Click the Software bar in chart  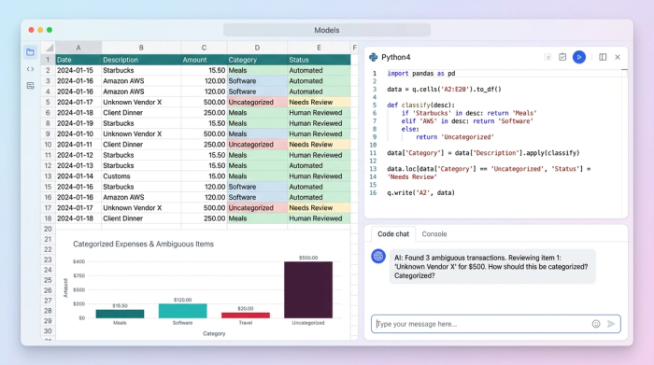click(x=183, y=311)
